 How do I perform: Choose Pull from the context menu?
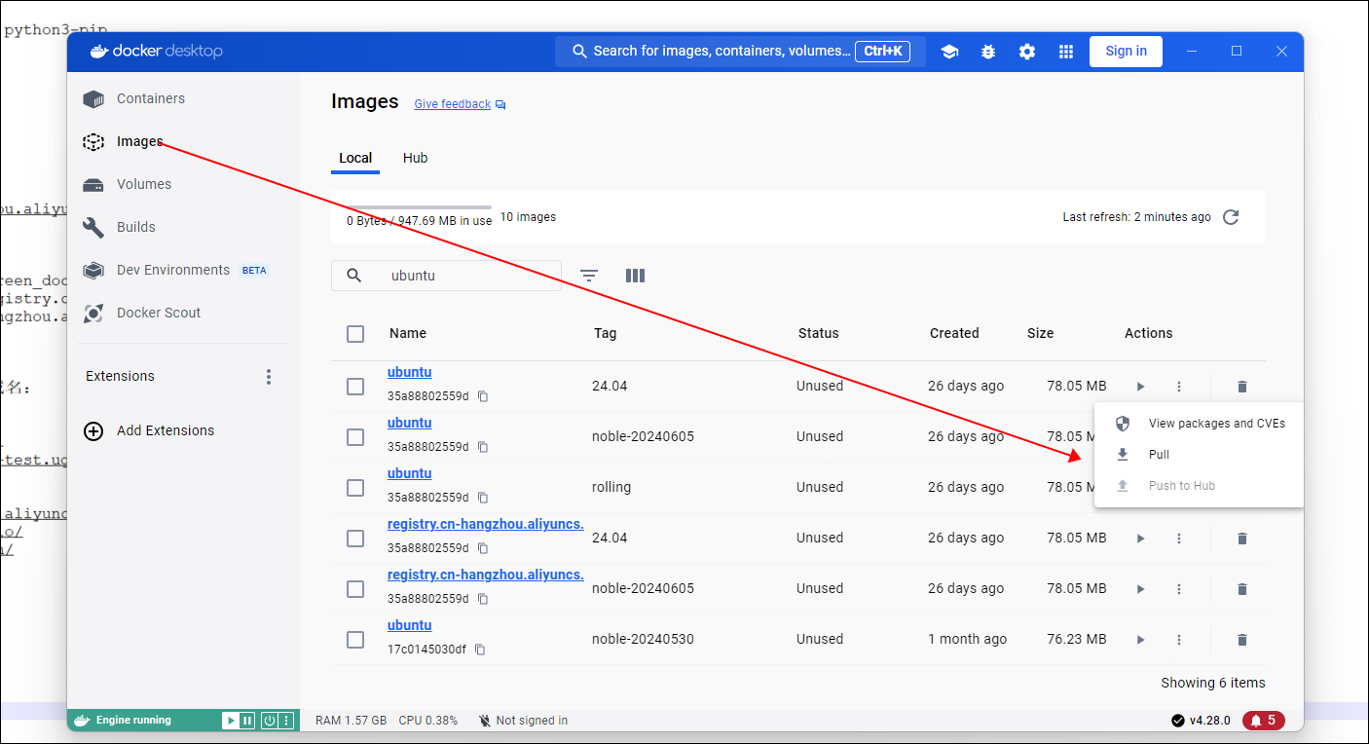(1159, 455)
